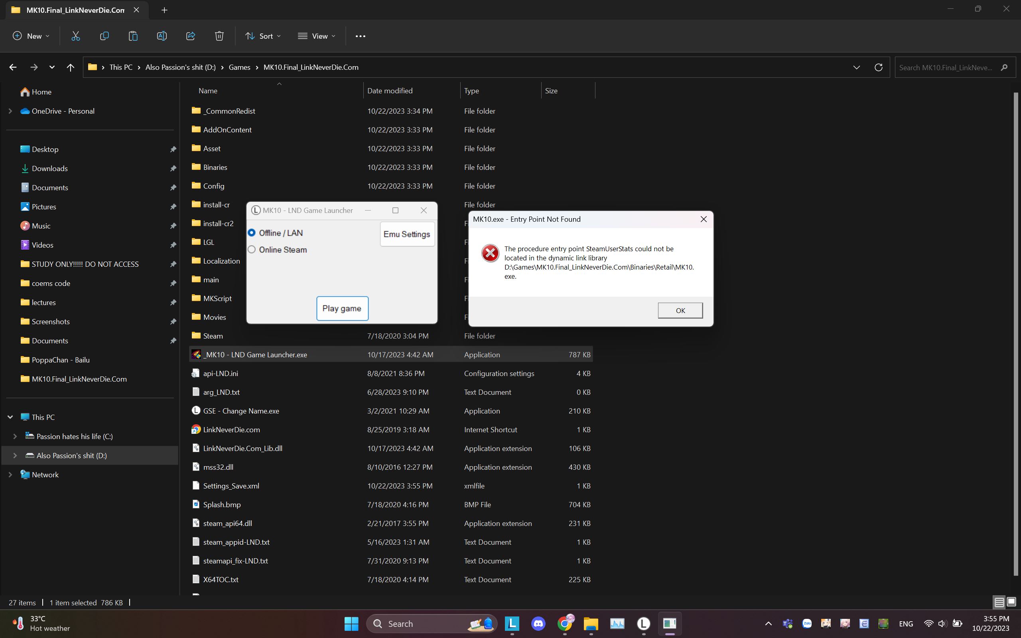The height and width of the screenshot is (638, 1021).
Task: Click the refresh icon in the address bar
Action: click(x=878, y=67)
